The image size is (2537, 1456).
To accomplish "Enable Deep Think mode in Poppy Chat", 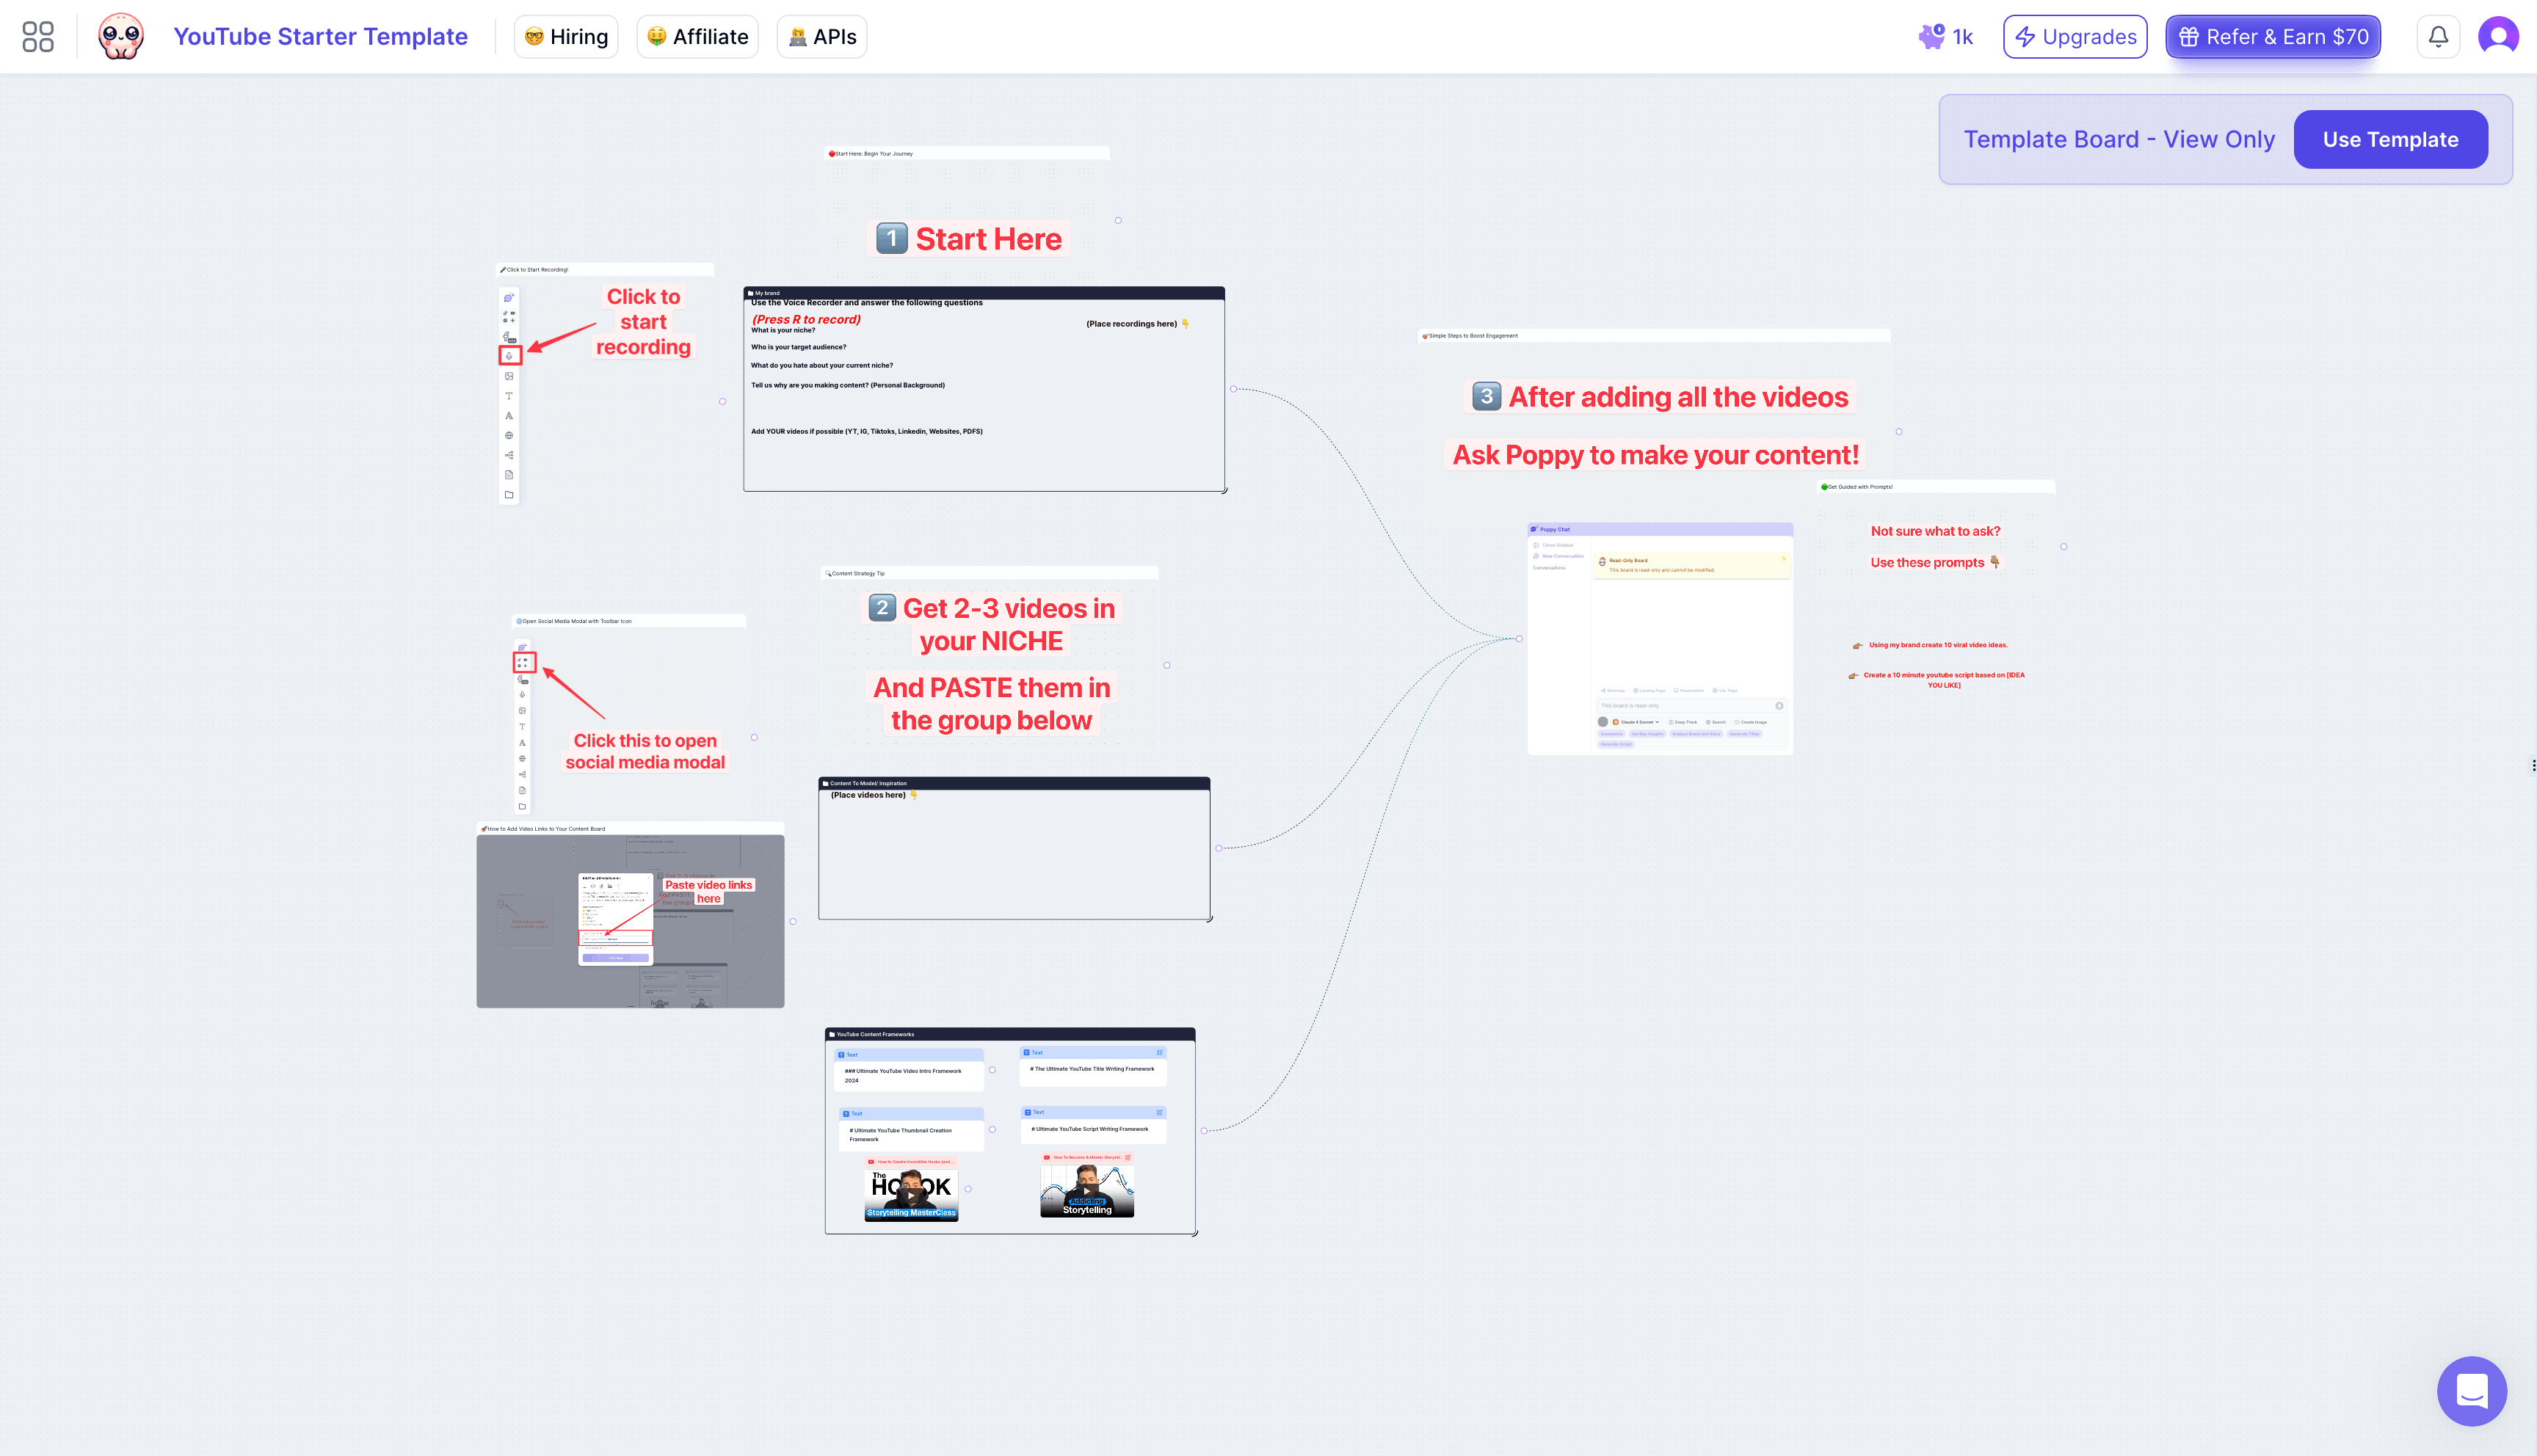I will tap(1683, 722).
